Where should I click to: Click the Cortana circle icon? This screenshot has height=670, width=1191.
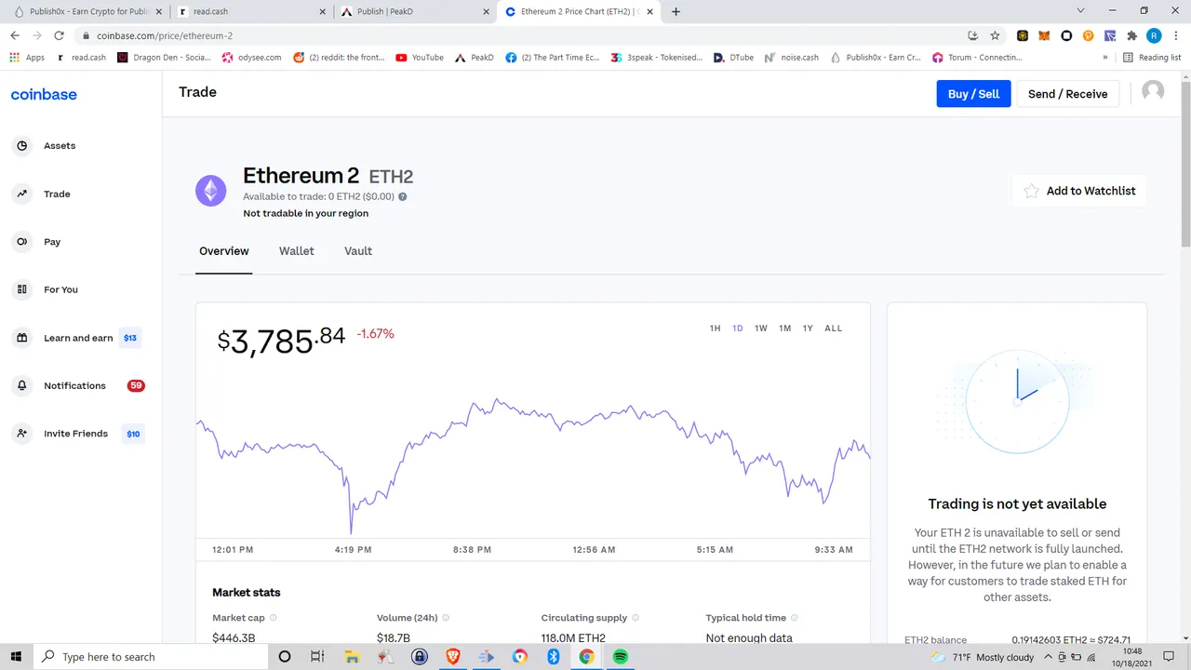click(x=285, y=657)
